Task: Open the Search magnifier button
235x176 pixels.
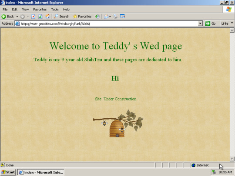Action: click(x=61, y=17)
